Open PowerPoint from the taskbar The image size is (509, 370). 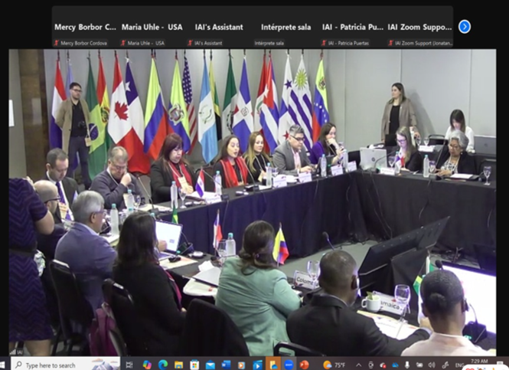point(304,365)
